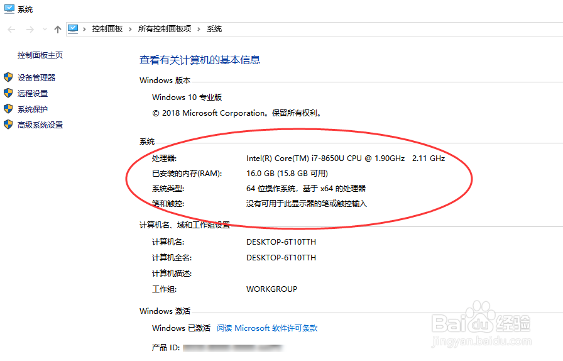The image size is (563, 361).
Task: Click shield icon next to 设备管理器
Action: (8, 77)
